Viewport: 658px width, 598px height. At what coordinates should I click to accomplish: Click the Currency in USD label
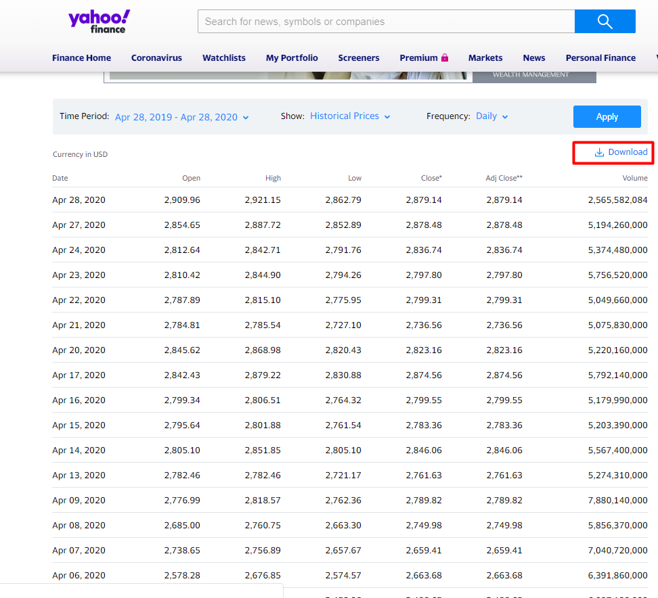click(x=80, y=154)
